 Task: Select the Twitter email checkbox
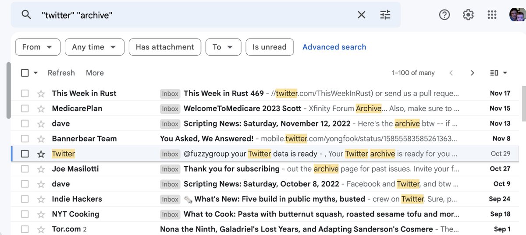[25, 154]
